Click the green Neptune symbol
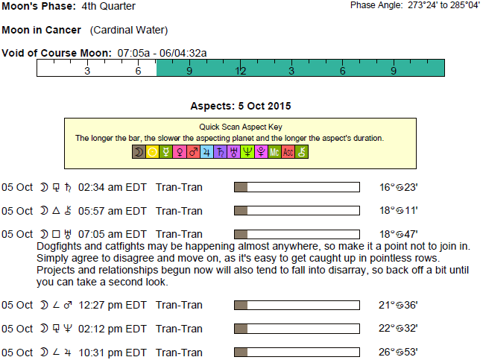483x360 pixels. [x=247, y=152]
